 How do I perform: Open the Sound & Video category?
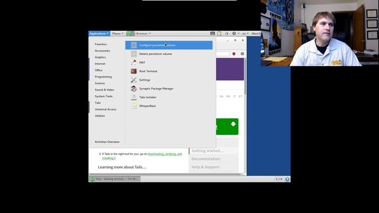pyautogui.click(x=104, y=90)
